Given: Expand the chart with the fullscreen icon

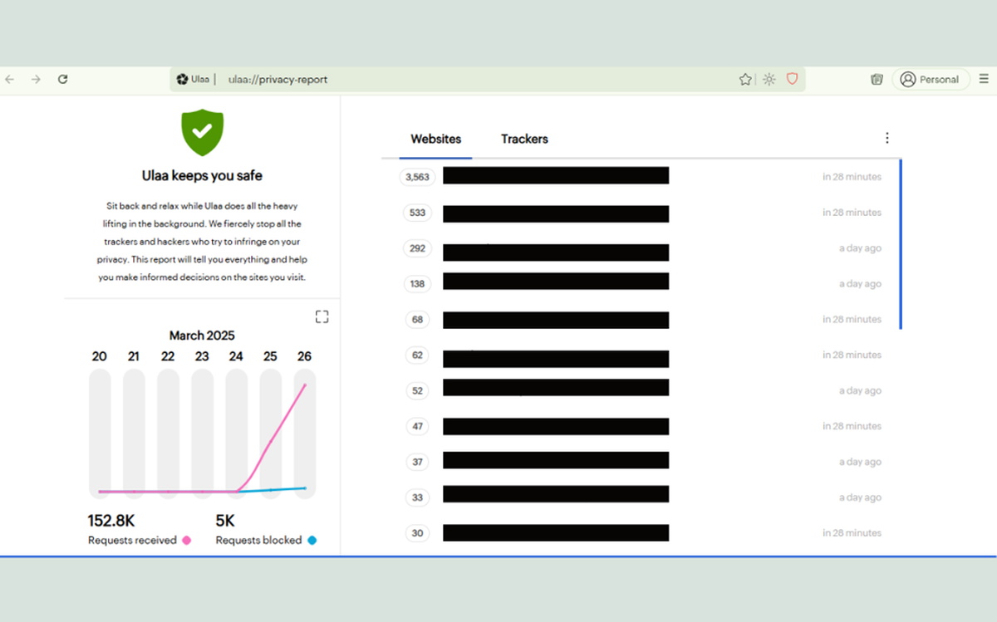Looking at the screenshot, I should coord(322,316).
